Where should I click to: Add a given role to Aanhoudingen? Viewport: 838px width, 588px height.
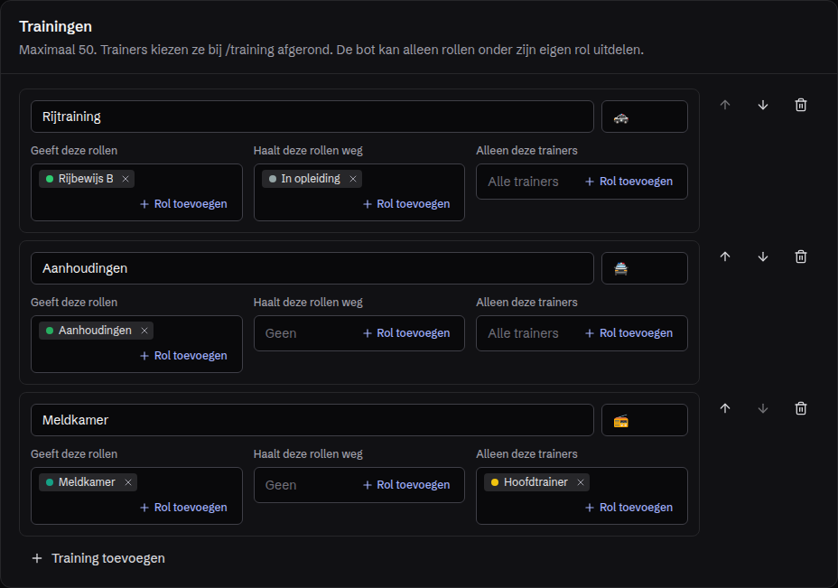click(x=183, y=356)
